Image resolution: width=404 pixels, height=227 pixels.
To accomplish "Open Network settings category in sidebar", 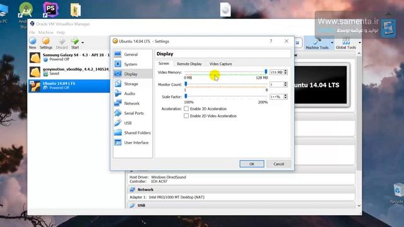I will pos(133,103).
